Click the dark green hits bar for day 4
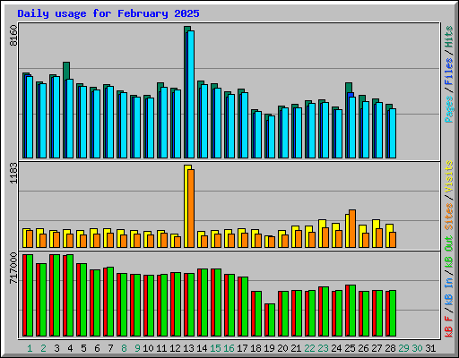 [x=66, y=71]
